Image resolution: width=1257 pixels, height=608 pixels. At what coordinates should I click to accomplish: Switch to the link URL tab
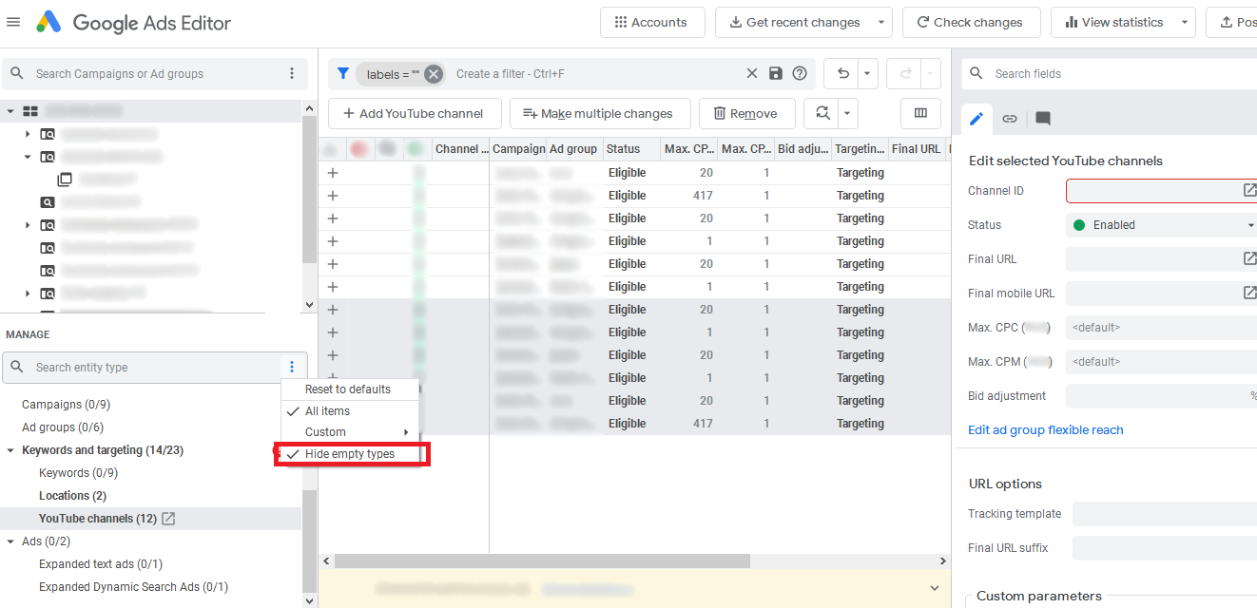pos(1010,119)
